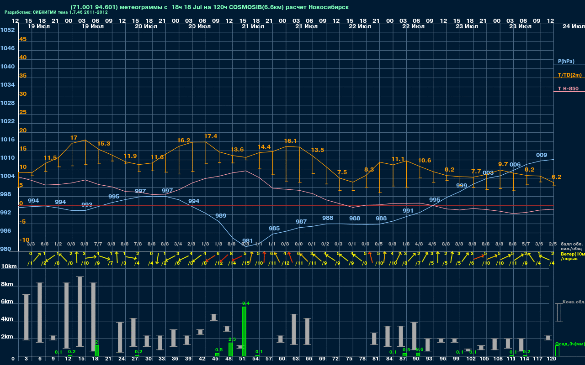
Task: Click the 11.1 temperature value
Action: click(x=398, y=159)
